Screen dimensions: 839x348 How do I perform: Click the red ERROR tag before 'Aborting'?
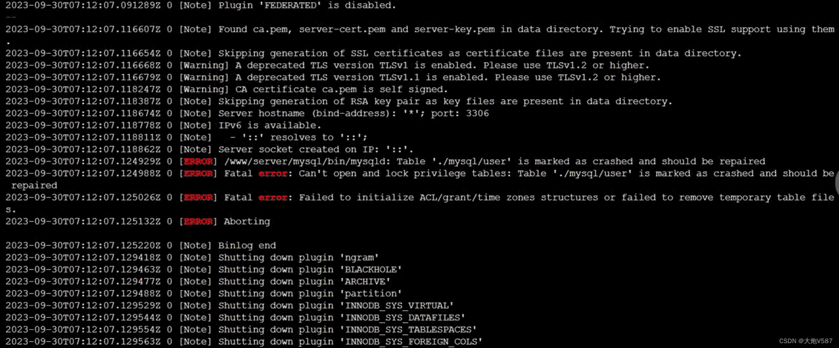199,222
